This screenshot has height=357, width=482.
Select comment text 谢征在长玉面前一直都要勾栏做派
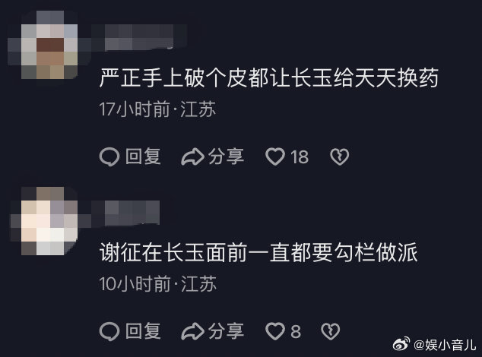pyautogui.click(x=258, y=252)
